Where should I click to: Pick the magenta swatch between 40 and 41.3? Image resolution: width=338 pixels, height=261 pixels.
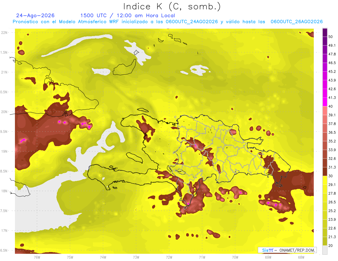[x=325, y=102]
